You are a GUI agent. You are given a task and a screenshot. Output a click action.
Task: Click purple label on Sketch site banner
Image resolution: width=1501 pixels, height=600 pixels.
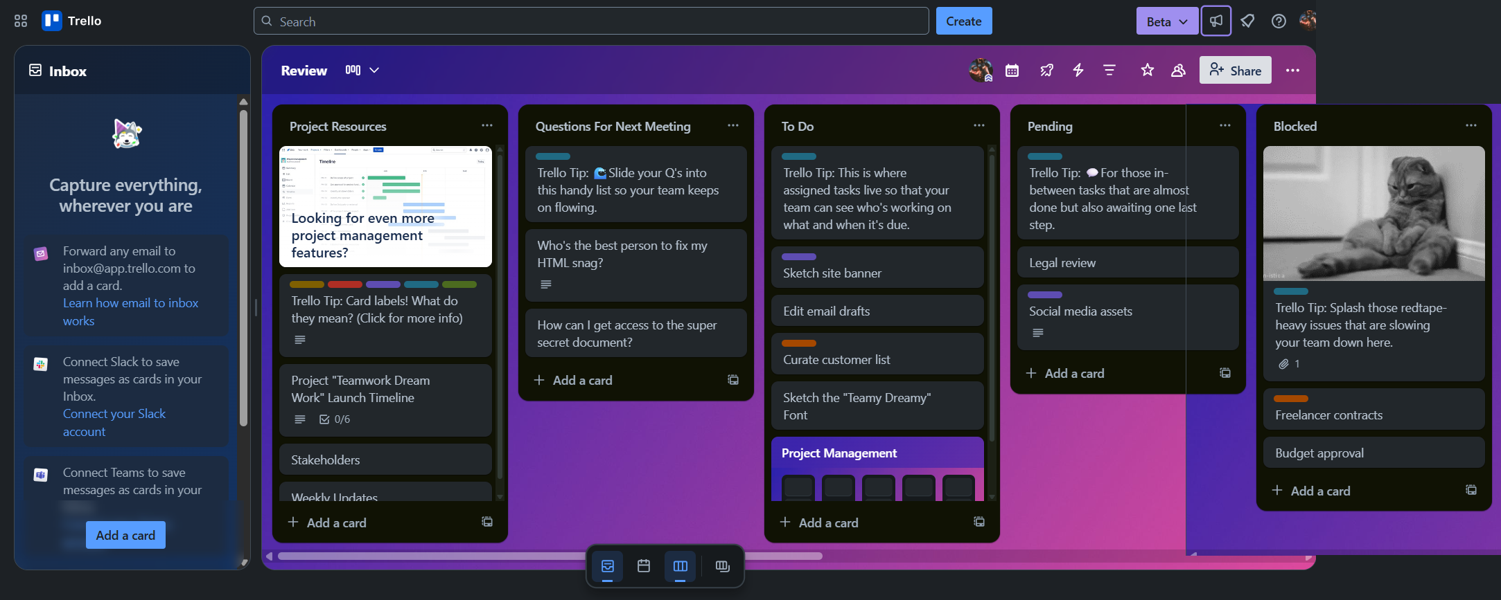pyautogui.click(x=799, y=257)
